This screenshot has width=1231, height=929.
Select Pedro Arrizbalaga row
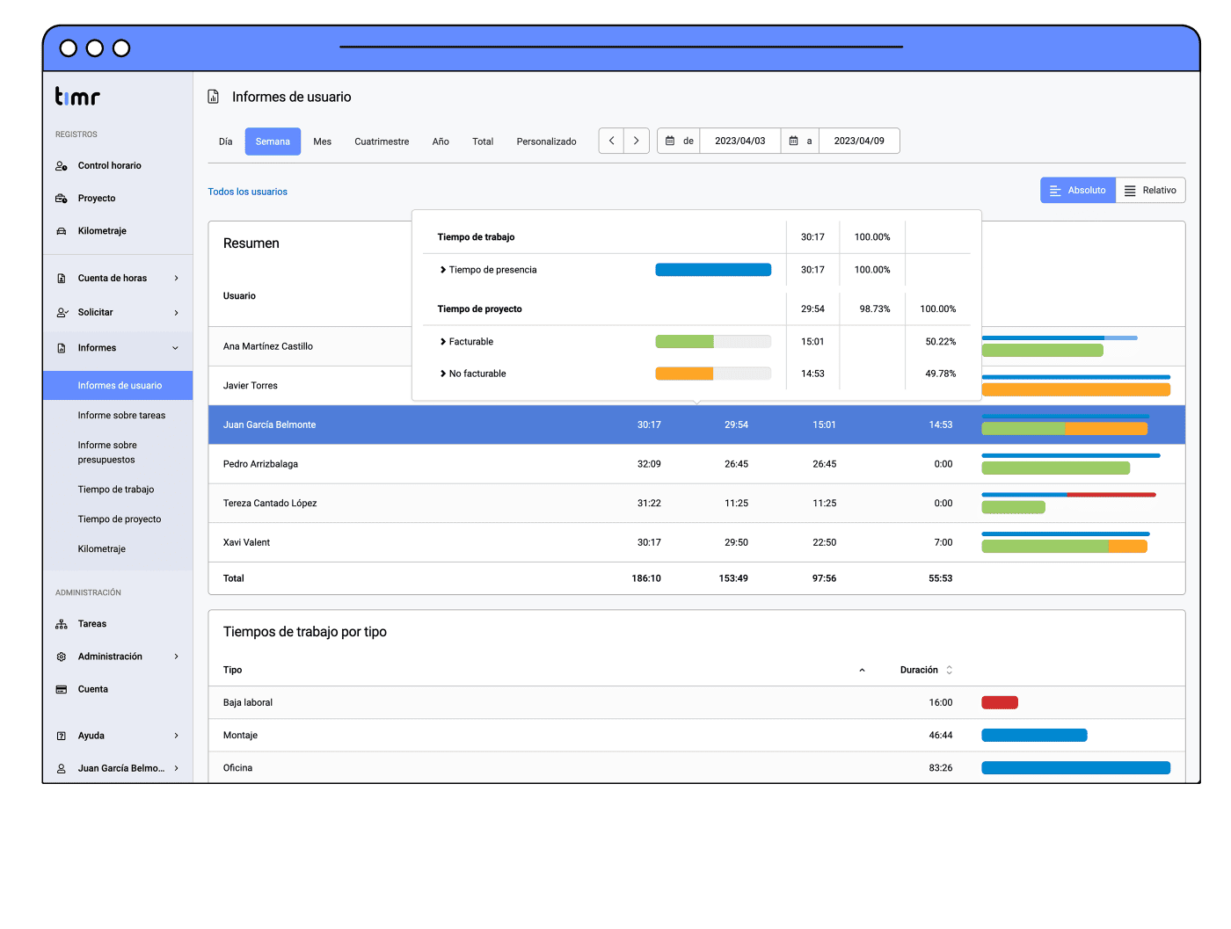click(x=696, y=464)
